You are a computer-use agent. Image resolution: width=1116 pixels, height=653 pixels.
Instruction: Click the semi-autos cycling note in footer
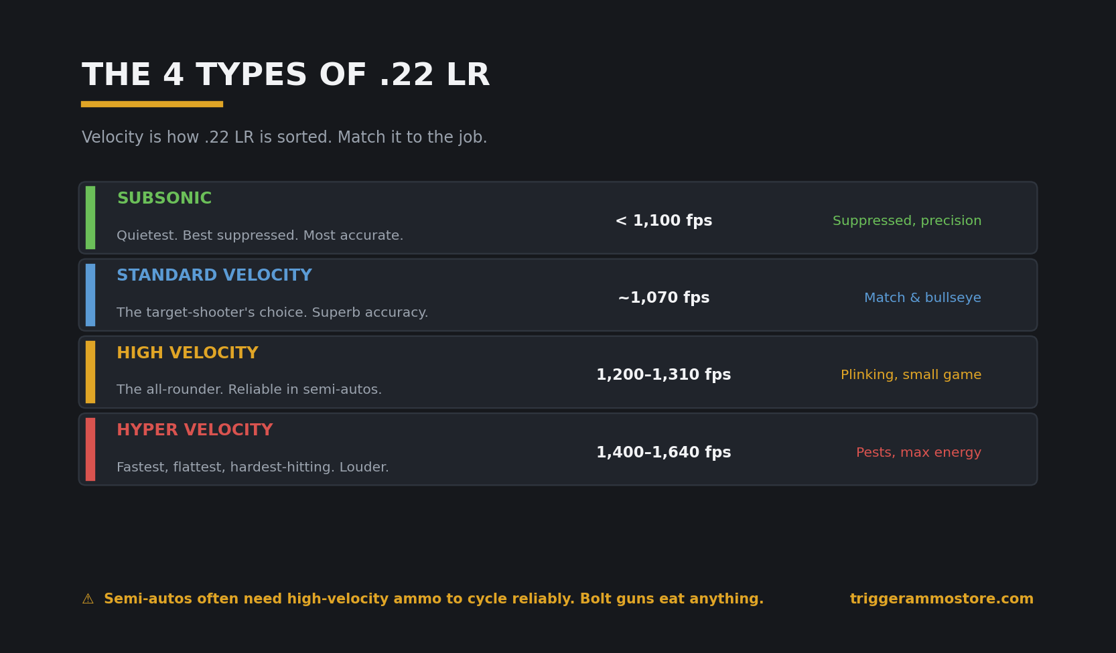click(434, 599)
